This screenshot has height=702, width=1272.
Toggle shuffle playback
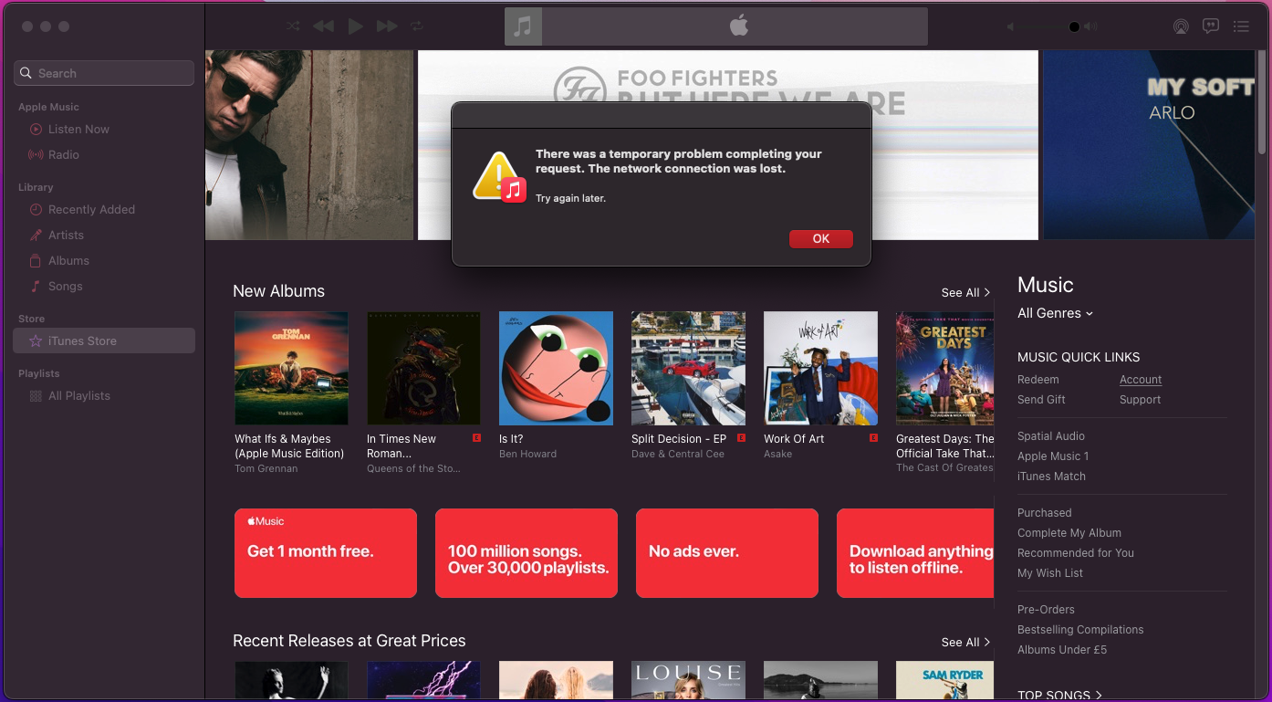coord(293,26)
